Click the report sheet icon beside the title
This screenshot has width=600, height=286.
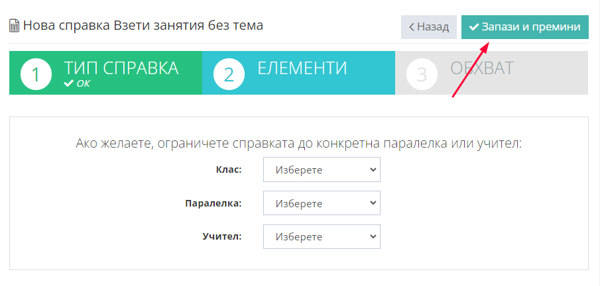pos(15,26)
